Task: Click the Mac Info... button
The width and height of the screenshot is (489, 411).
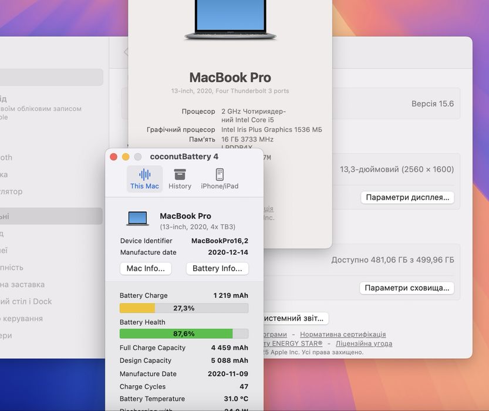Action: (146, 268)
